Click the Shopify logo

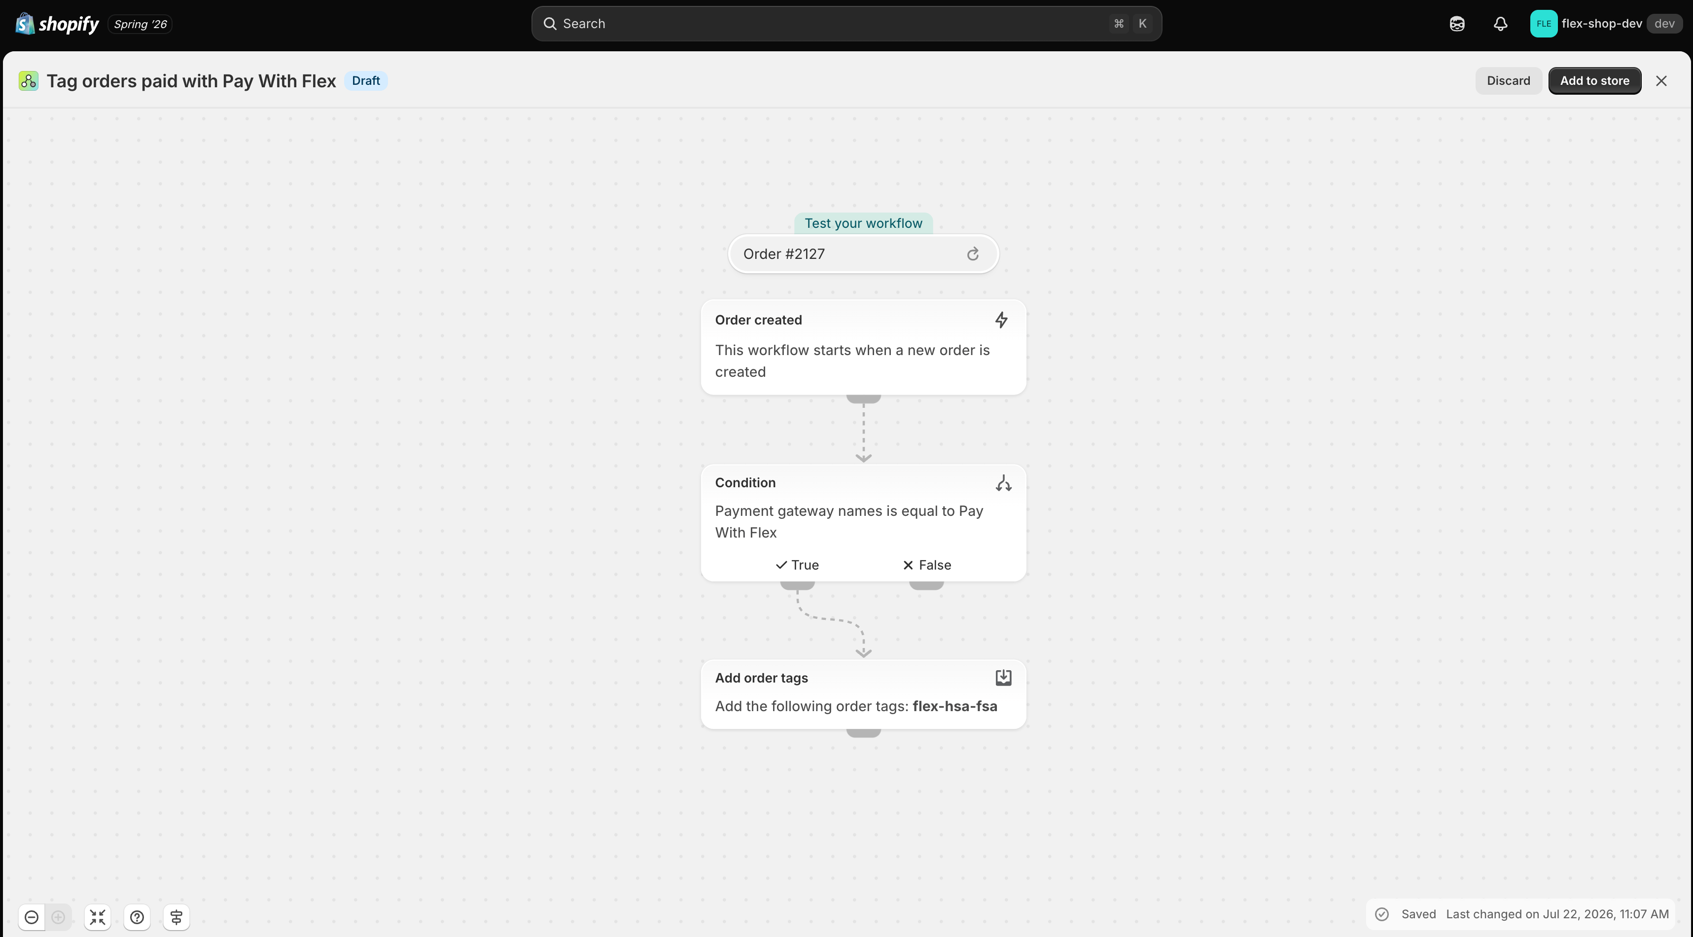[x=57, y=24]
